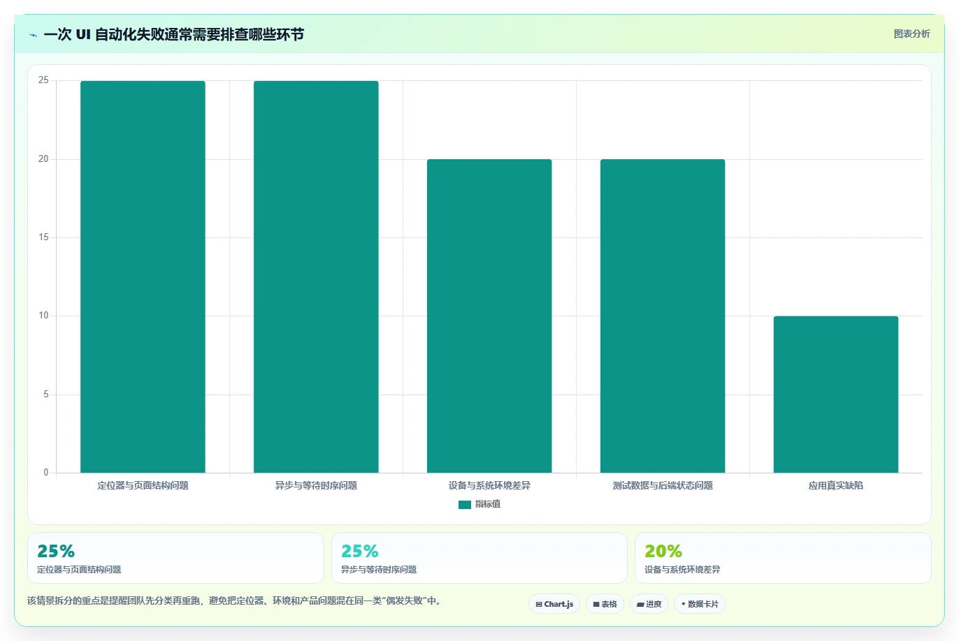The image size is (959, 641).
Task: Open the 25% 异步与等待时序问题 card
Action: (x=480, y=558)
